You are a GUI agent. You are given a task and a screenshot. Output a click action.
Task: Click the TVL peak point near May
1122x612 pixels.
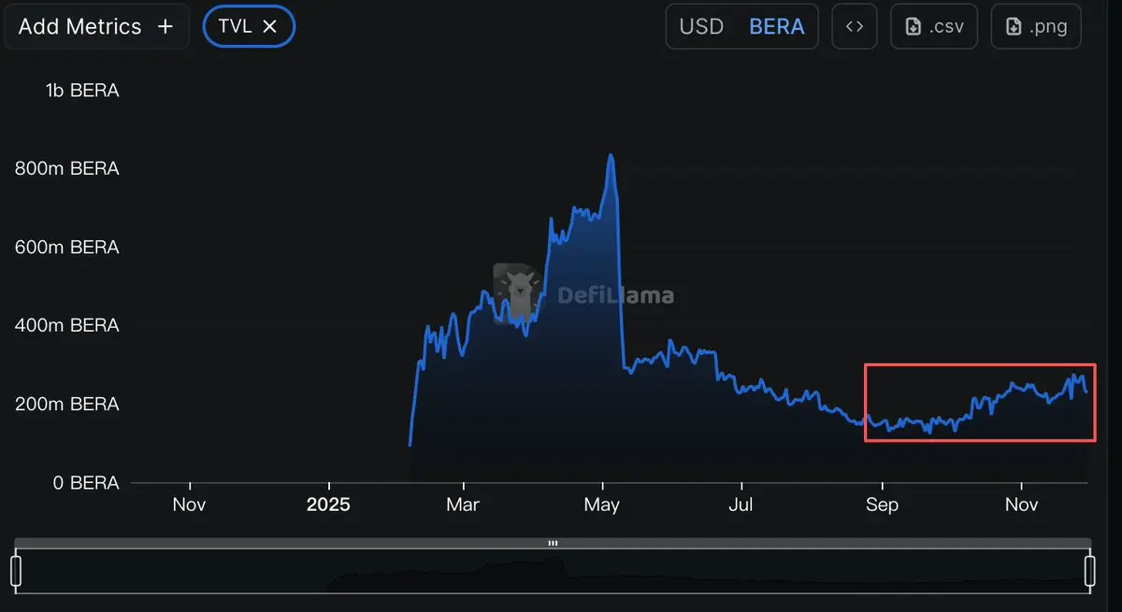[611, 155]
